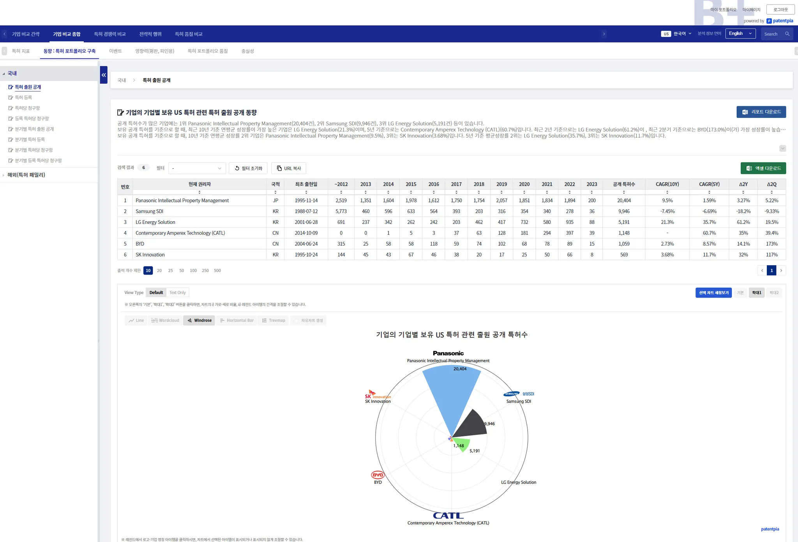Click the Panasonic logo in the chart
Screen dimensions: 798x542
click(448, 353)
